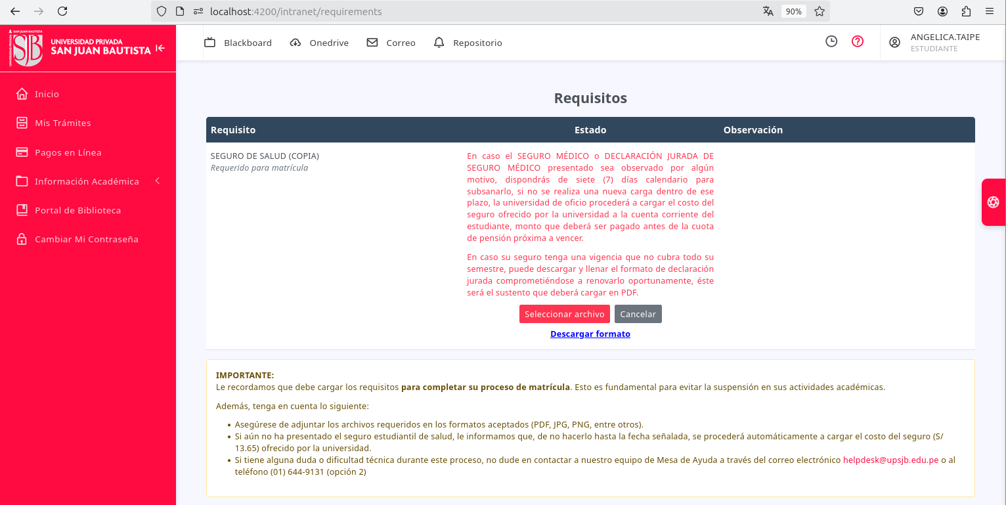
Task: Click the Correo envelope icon
Action: (x=372, y=43)
